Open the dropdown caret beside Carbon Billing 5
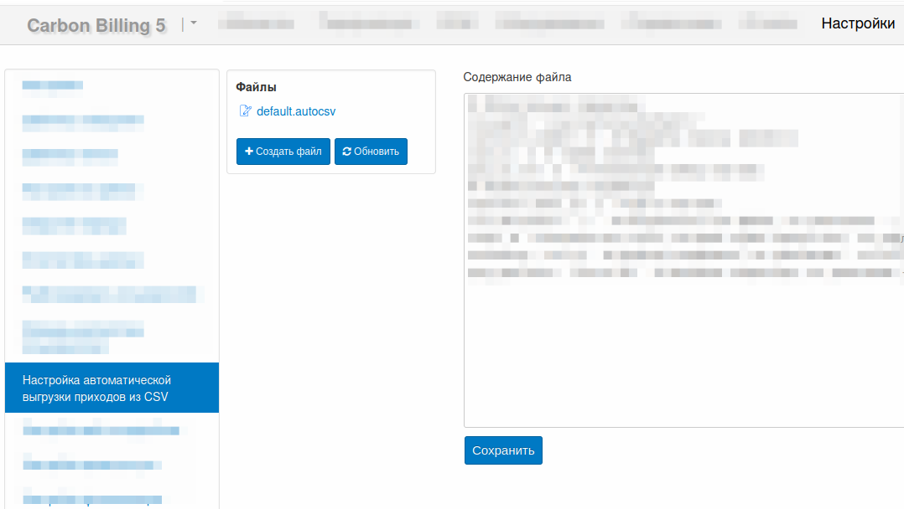 193,23
